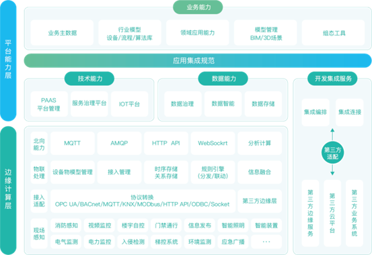Image resolution: width=372 pixels, height=255 pixels.
Task: Select the AMQP box
Action: [x=119, y=144]
